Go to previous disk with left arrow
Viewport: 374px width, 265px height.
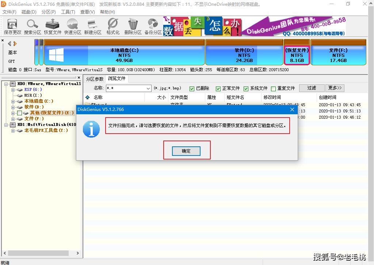click(9, 43)
